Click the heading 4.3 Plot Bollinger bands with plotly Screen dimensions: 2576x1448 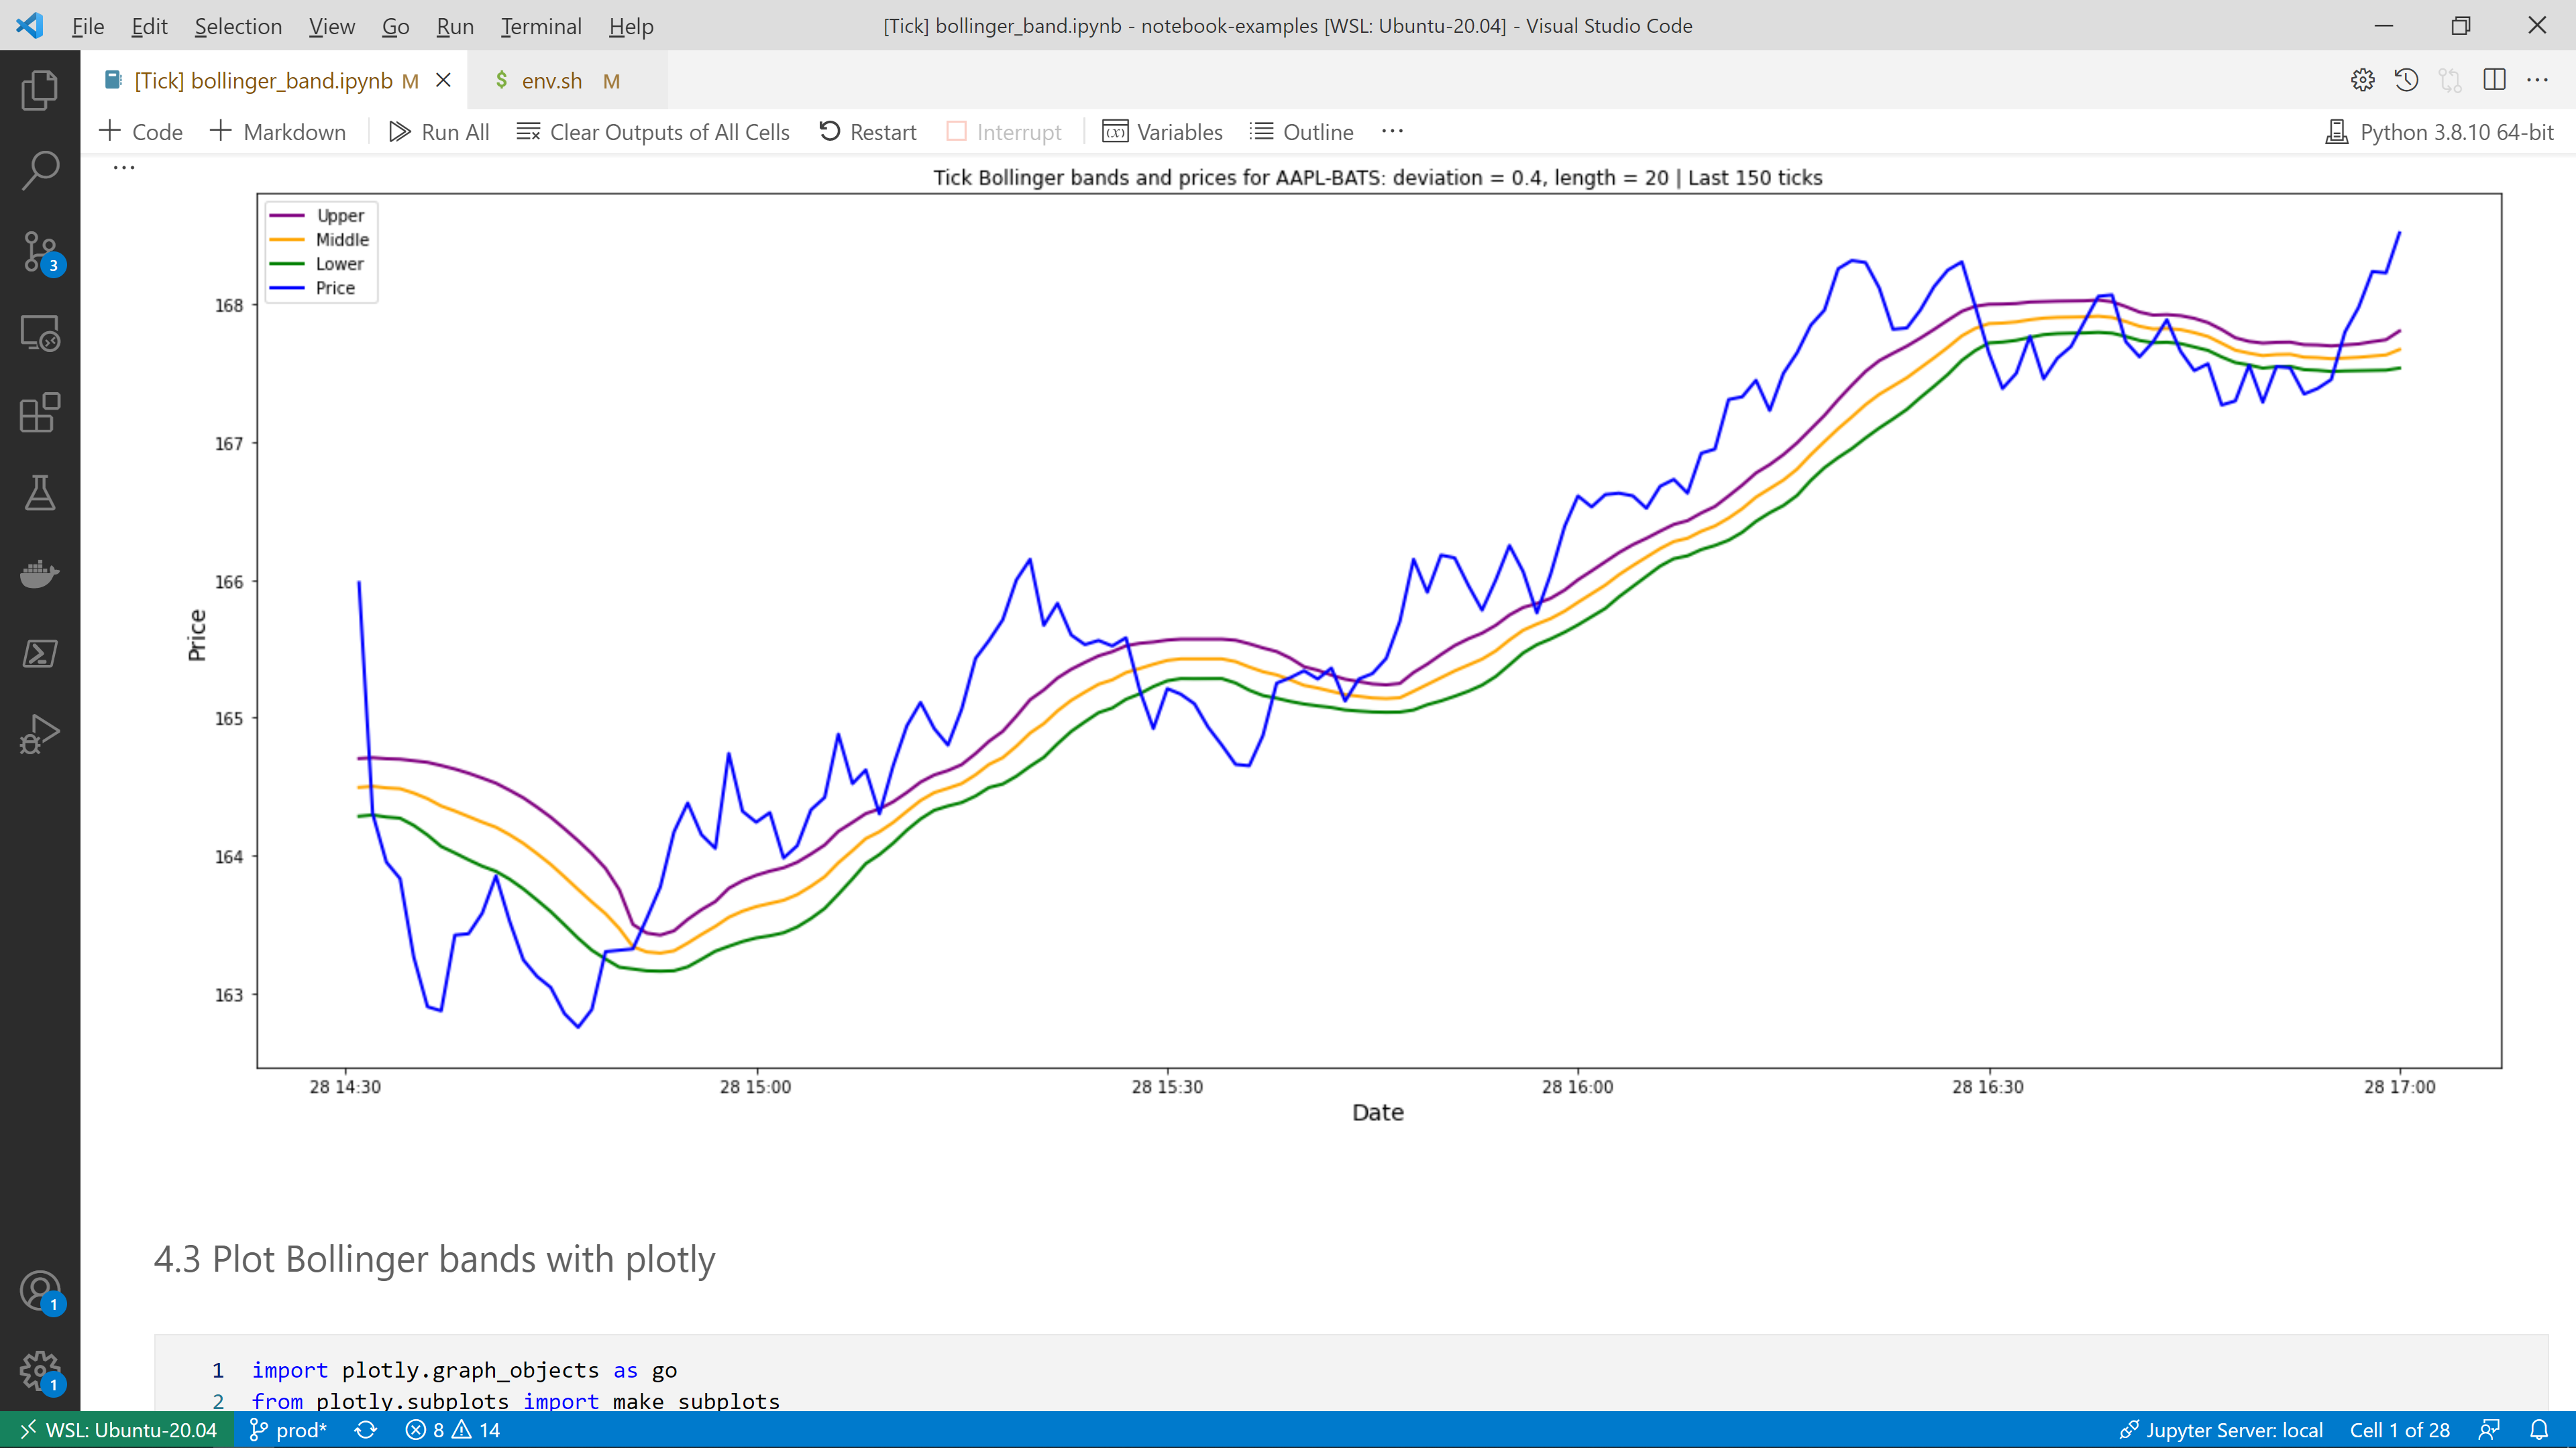(434, 1259)
